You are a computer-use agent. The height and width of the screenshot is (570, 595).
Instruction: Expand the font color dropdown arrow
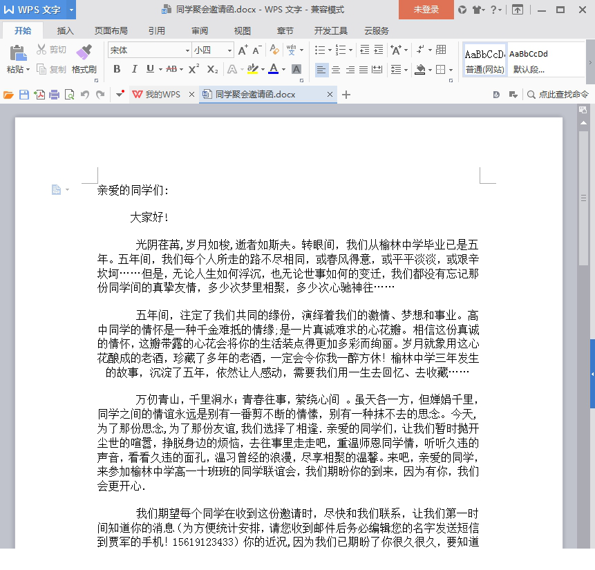click(283, 70)
